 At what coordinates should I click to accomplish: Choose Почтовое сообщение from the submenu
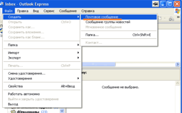pyautogui.click(x=119, y=17)
